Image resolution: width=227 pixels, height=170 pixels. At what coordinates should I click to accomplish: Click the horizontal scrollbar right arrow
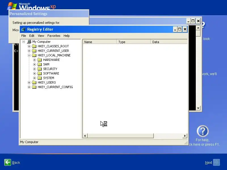coord(185,136)
